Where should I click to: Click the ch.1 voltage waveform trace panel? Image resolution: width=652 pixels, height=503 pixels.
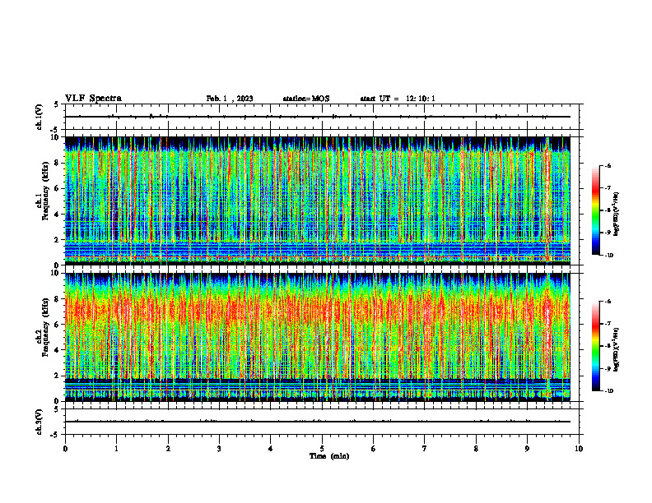point(322,117)
